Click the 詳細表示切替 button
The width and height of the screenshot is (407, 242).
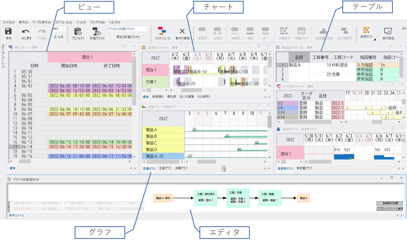coord(389,203)
